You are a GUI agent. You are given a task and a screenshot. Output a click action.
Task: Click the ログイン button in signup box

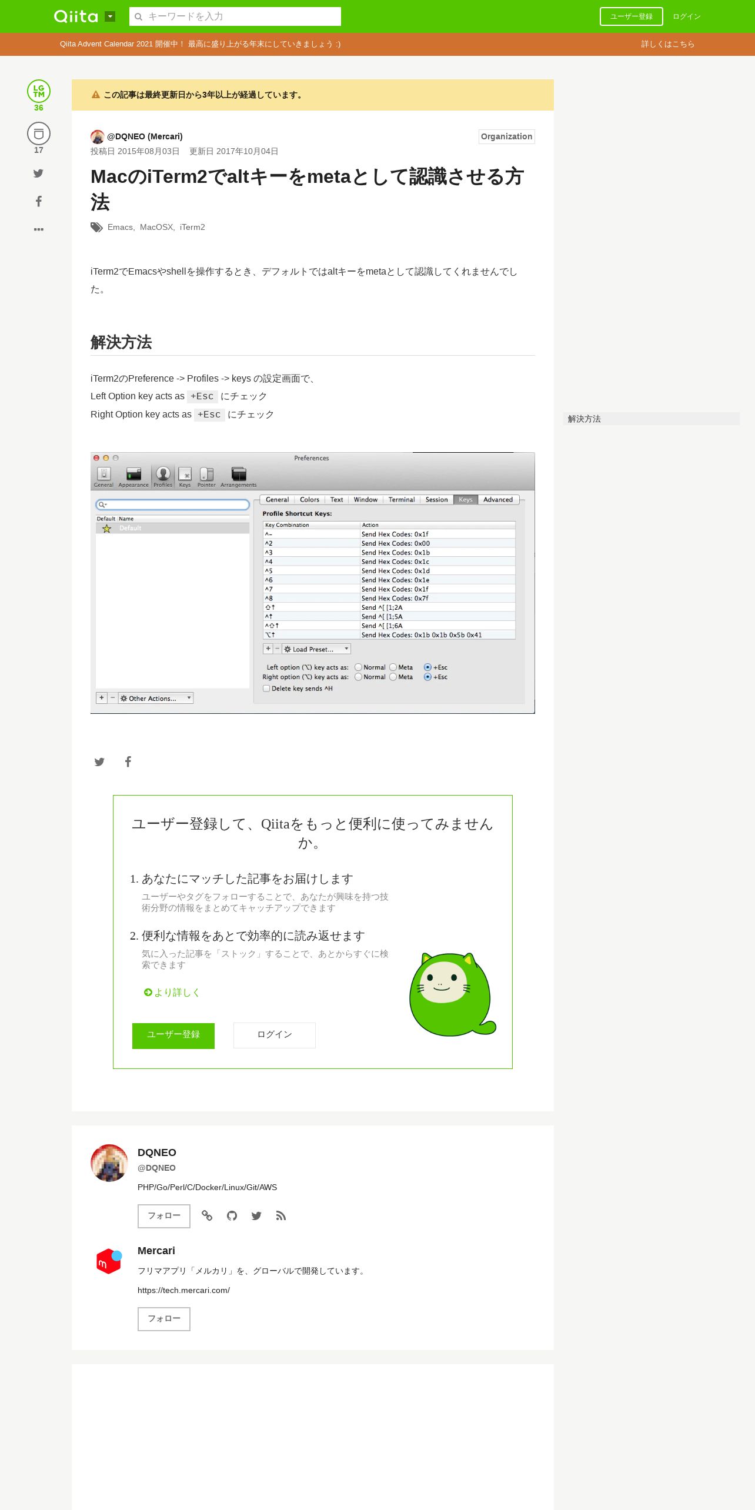(x=275, y=1035)
